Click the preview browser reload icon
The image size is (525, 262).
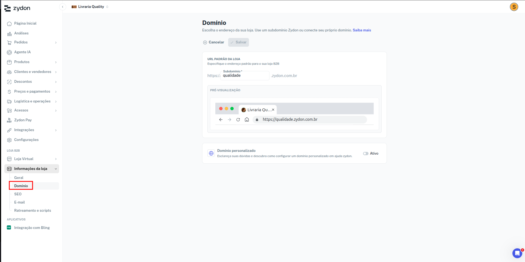click(x=238, y=120)
